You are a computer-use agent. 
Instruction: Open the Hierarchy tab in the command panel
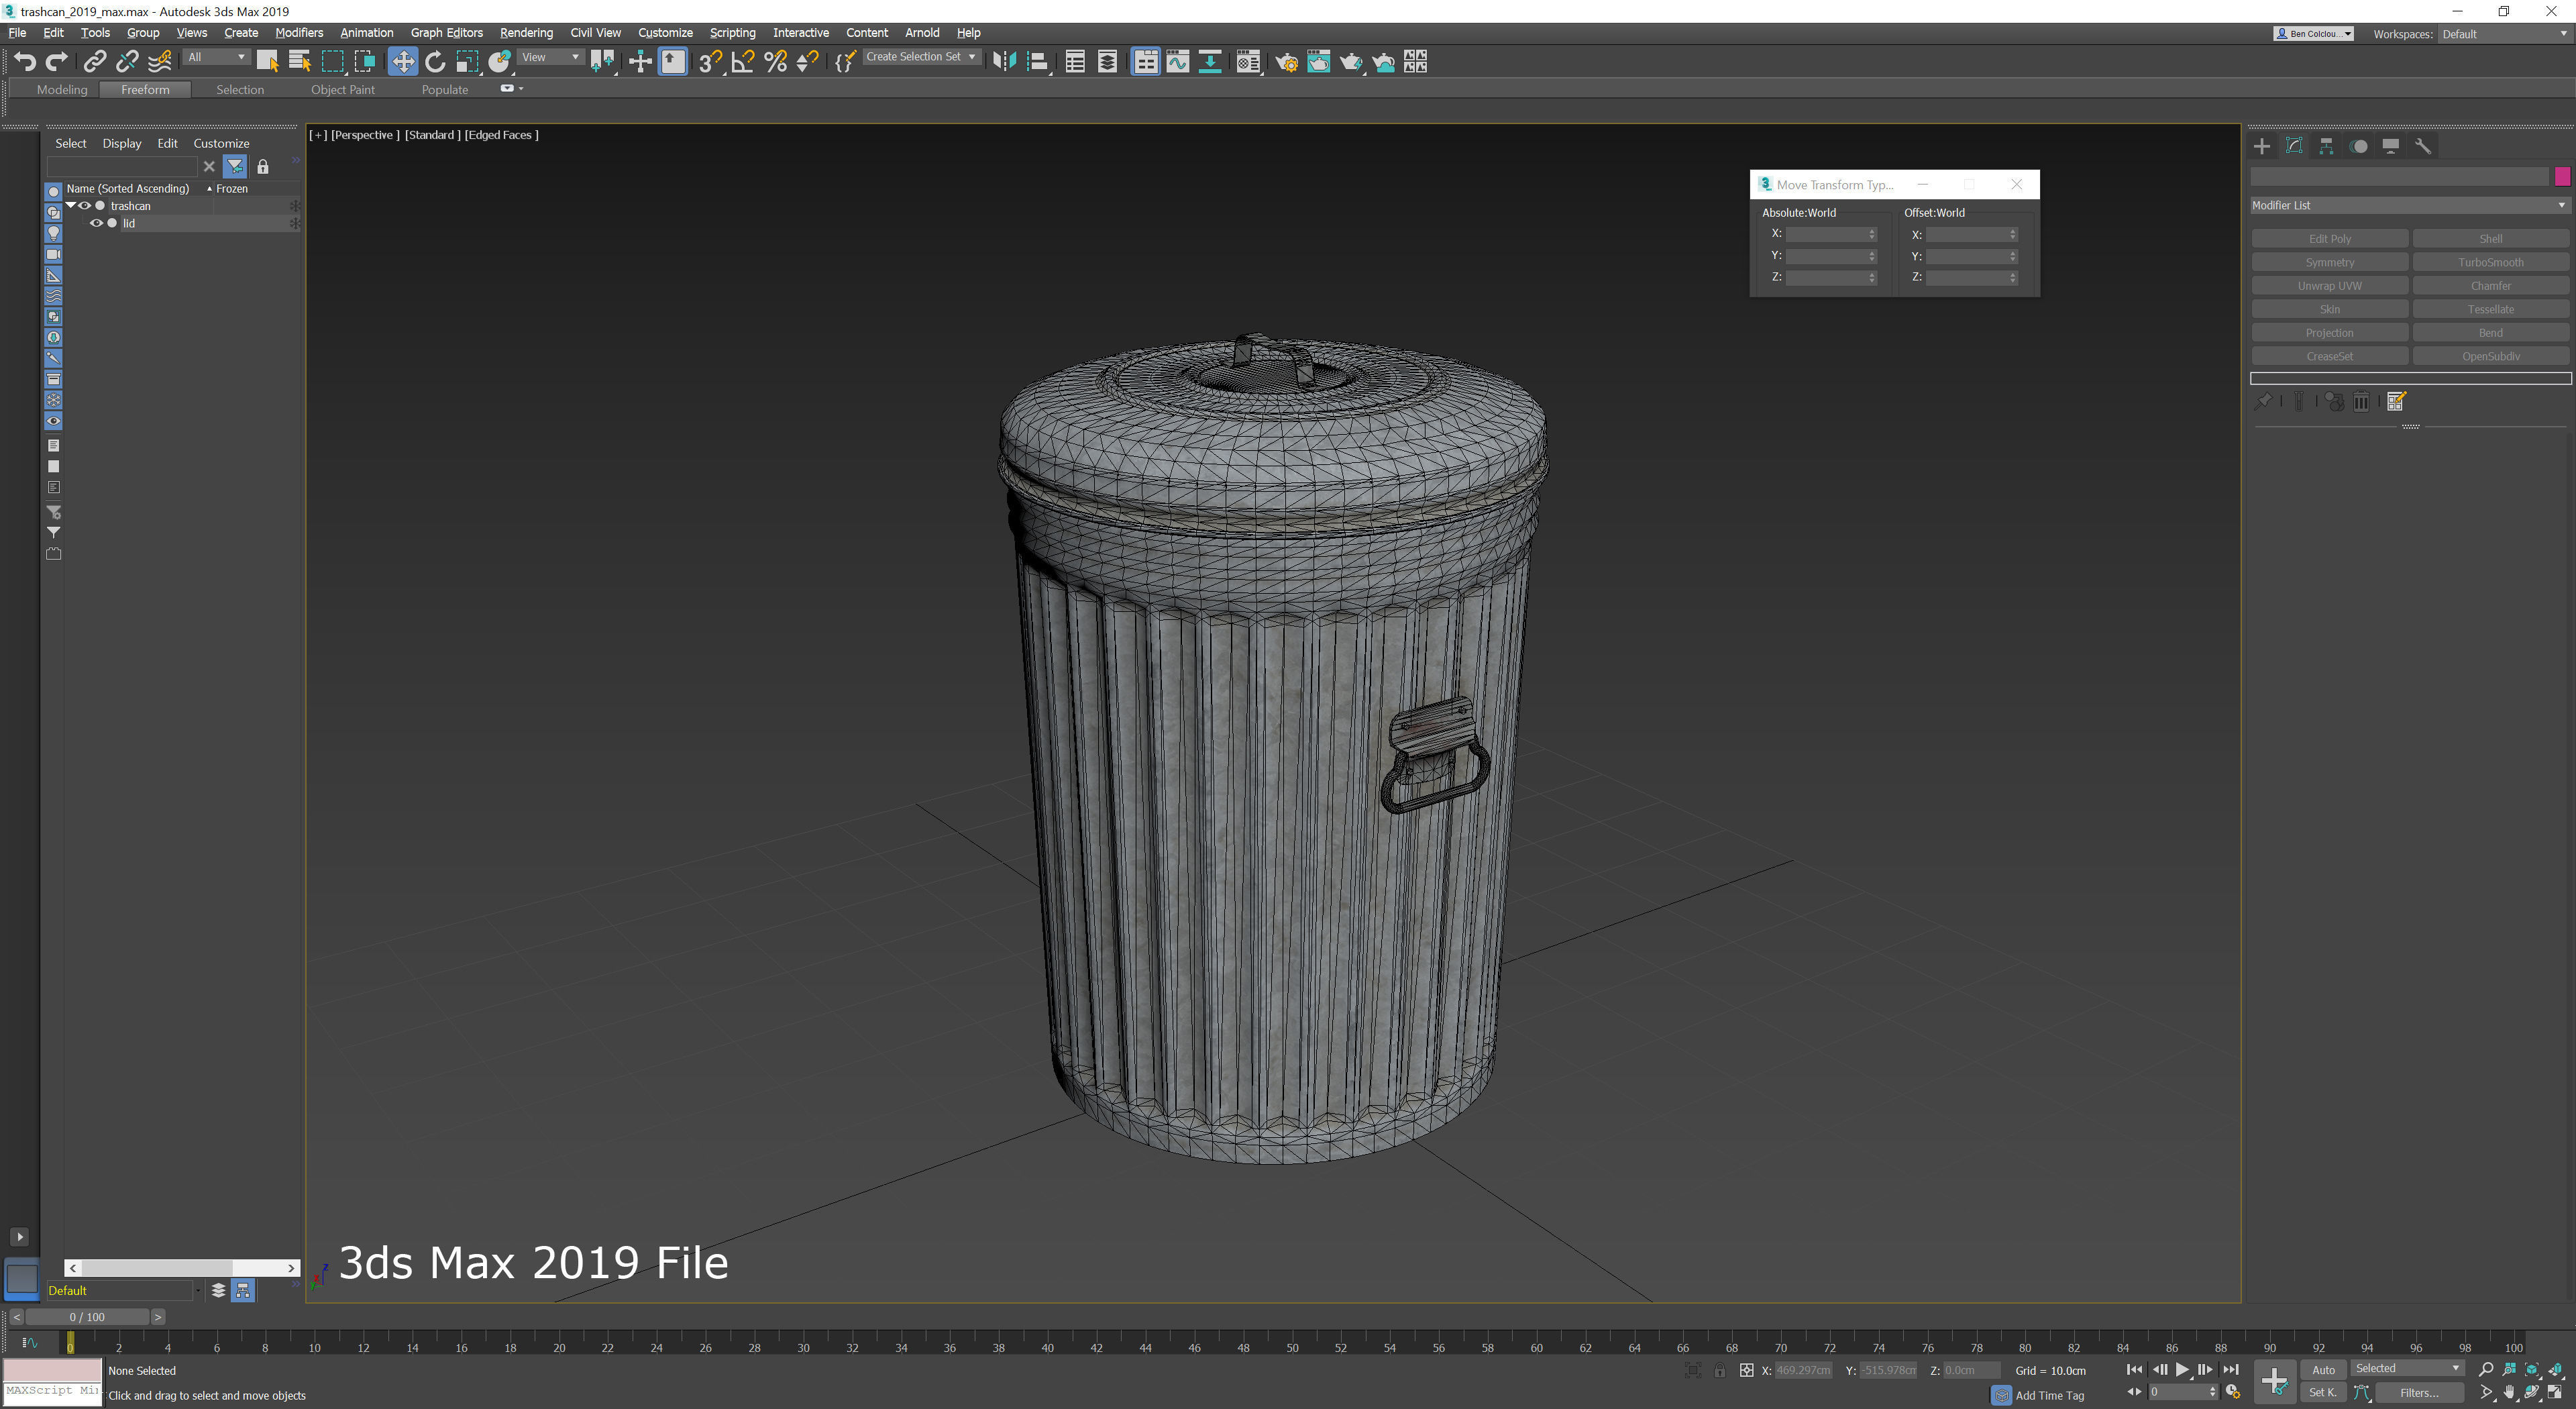[x=2326, y=146]
